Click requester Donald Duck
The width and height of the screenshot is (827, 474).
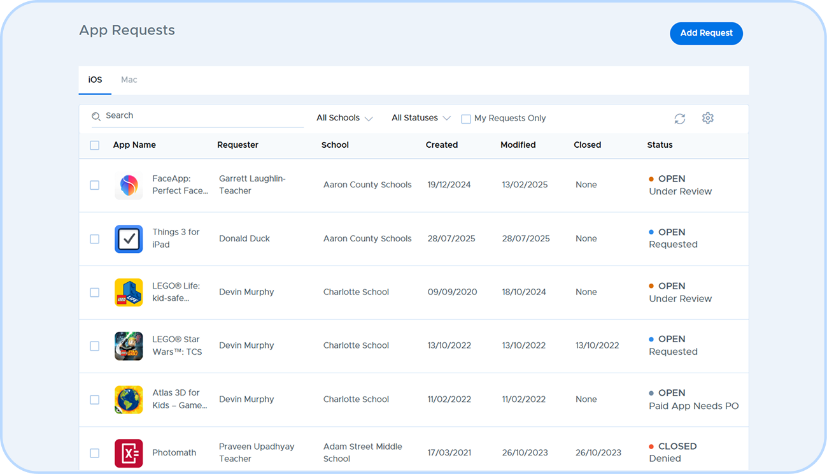pos(244,238)
